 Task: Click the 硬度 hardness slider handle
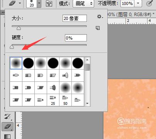click(12, 47)
